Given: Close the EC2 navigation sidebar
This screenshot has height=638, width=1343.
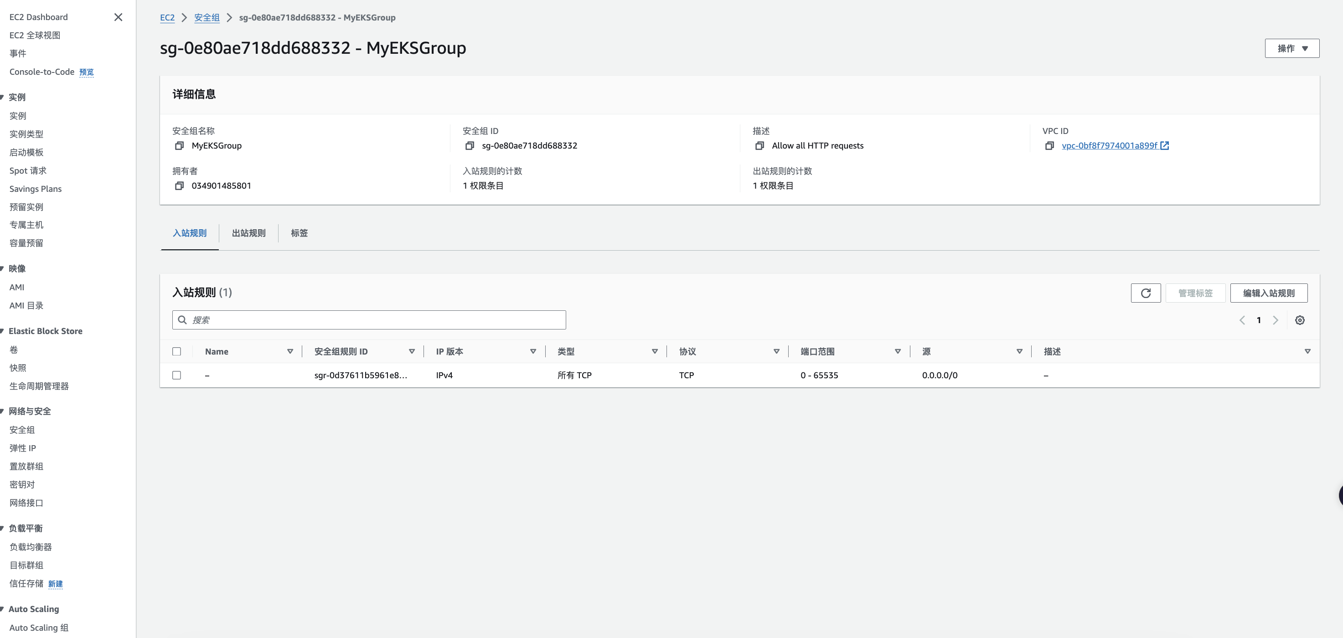Looking at the screenshot, I should pos(119,17).
